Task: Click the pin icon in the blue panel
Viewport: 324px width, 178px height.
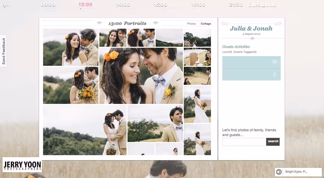Action: [x=275, y=74]
